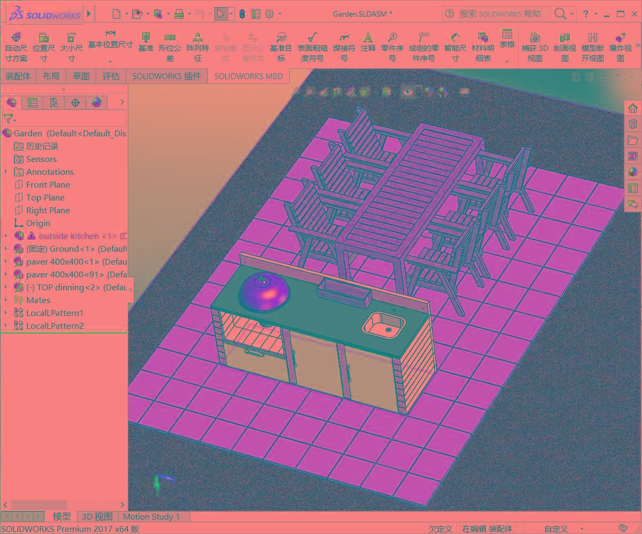Click the Model Break View (模型断开视图) tool
Screen dimensions: 642x534
pos(592,47)
